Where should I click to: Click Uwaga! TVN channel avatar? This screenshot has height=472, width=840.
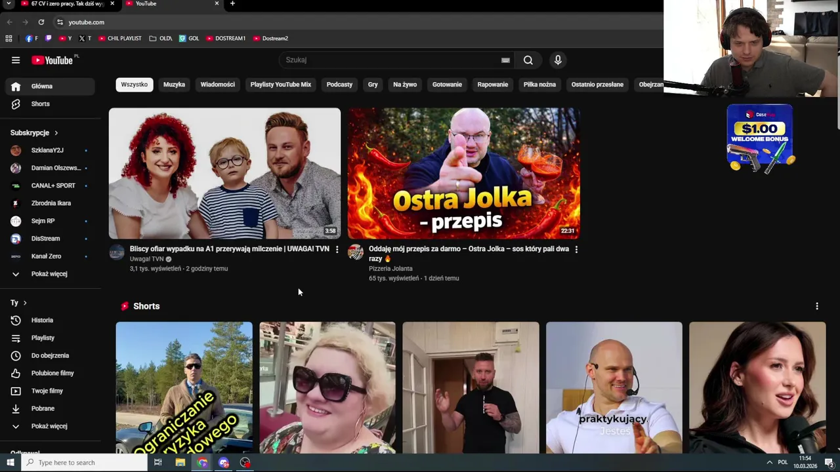click(x=117, y=253)
